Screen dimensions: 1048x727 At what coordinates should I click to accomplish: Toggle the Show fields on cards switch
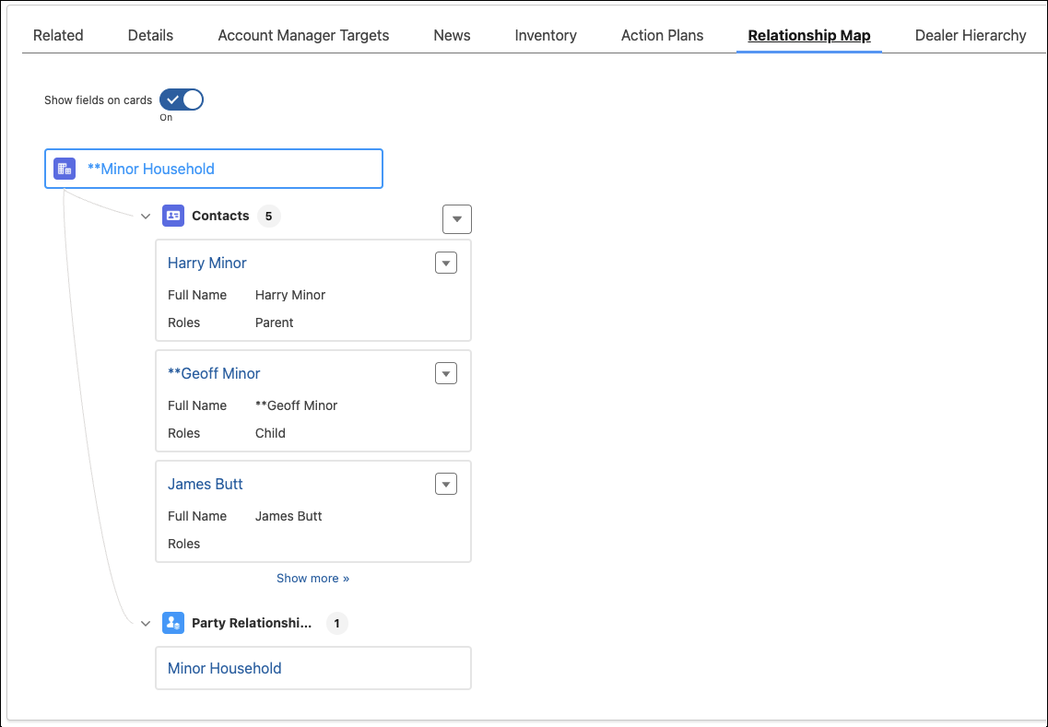[182, 100]
